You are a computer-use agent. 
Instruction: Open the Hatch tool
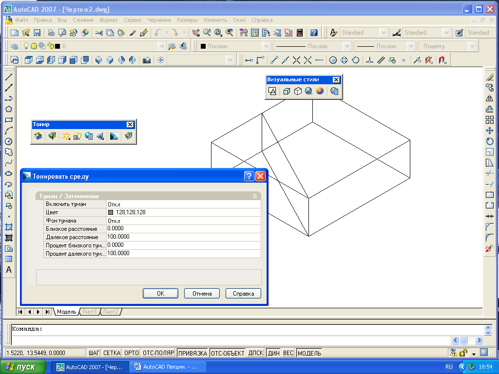(9, 227)
